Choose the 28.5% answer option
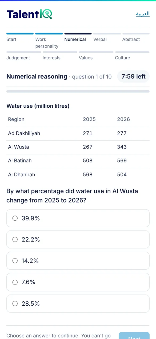Viewport: 156px width, 339px height. (78, 303)
